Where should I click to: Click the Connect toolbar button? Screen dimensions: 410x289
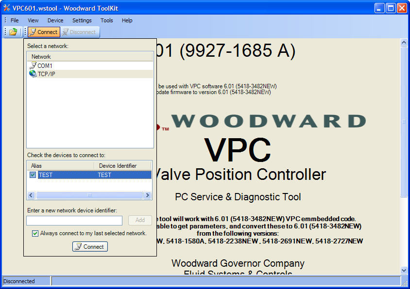tap(44, 32)
